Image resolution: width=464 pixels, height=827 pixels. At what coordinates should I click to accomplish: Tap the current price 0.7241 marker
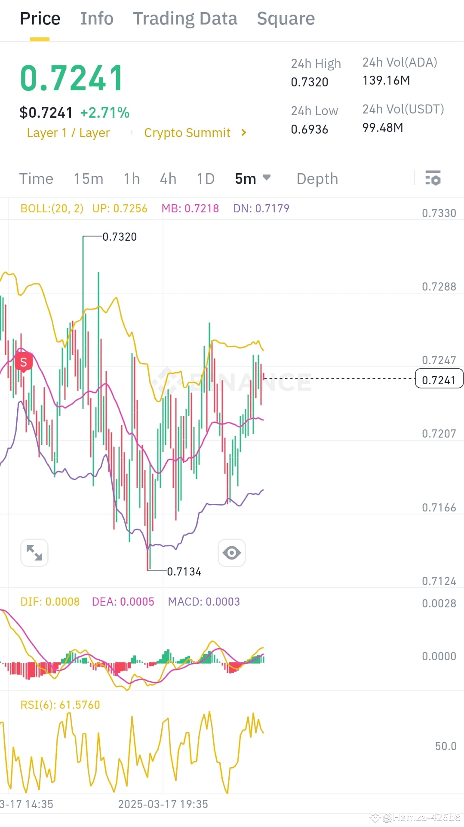(x=439, y=379)
